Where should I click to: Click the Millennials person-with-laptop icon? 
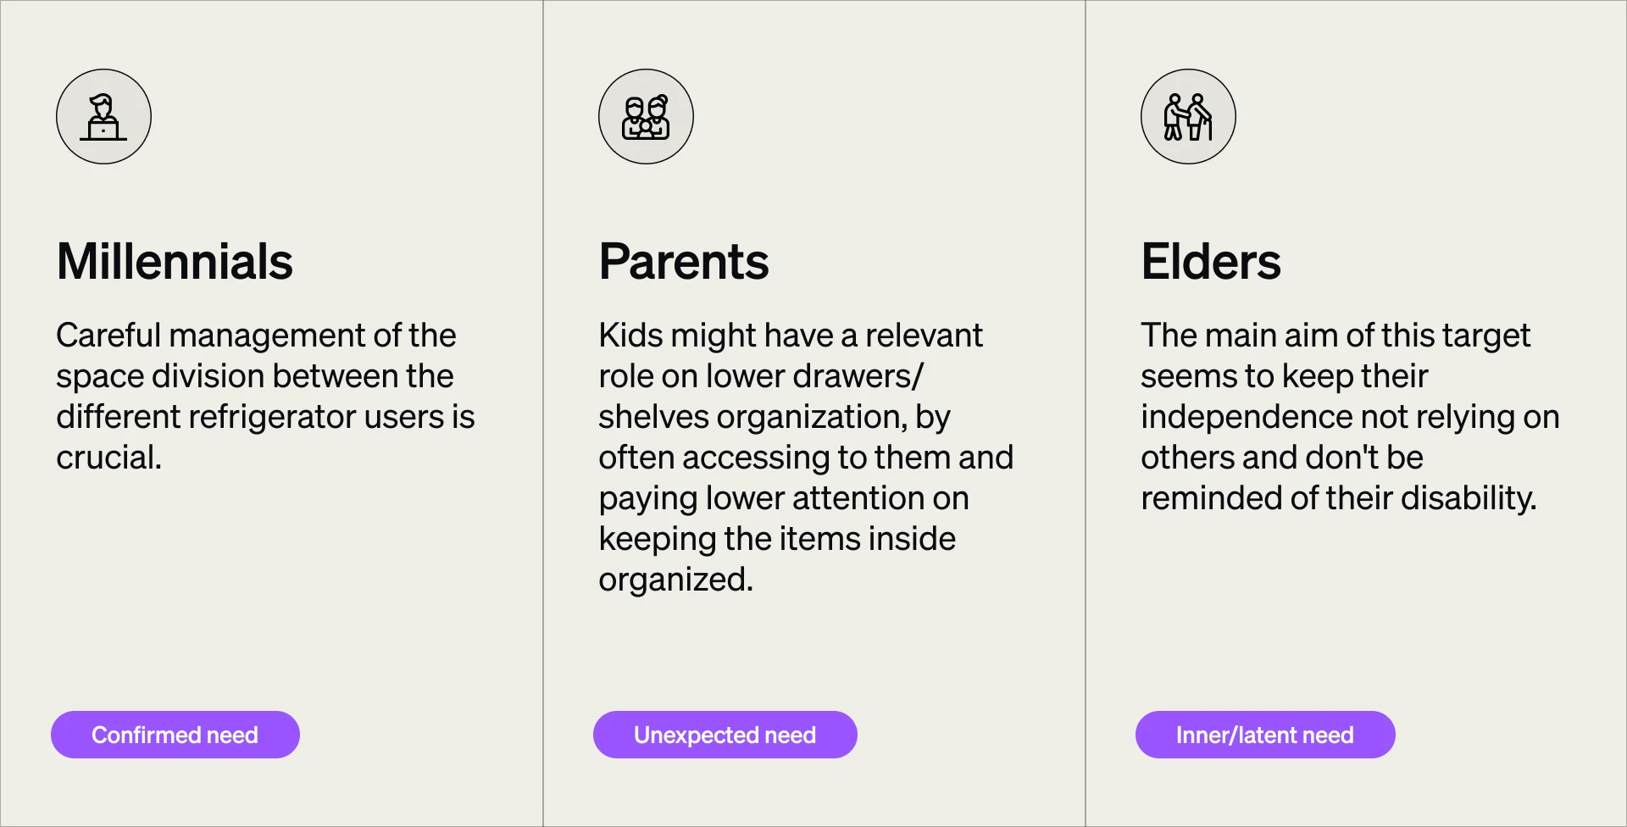coord(103,117)
